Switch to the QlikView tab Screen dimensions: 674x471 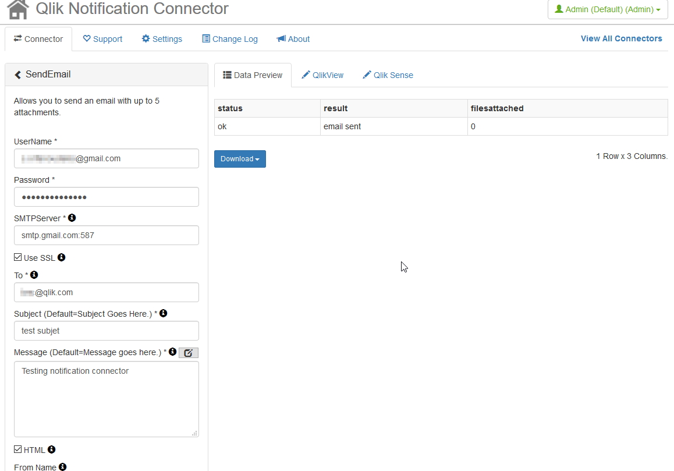[322, 75]
